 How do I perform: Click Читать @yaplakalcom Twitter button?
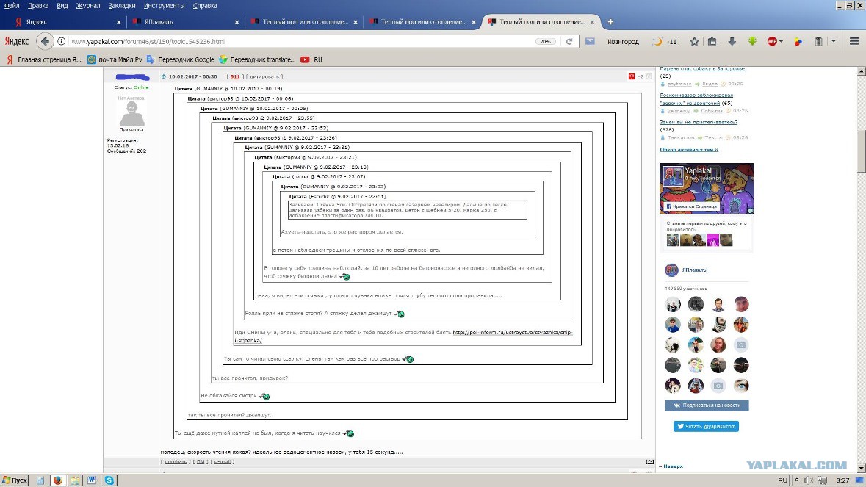tap(706, 426)
